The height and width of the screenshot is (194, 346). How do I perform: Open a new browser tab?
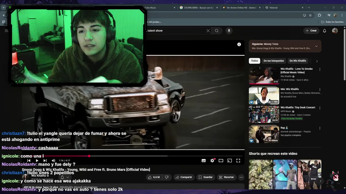309,8
